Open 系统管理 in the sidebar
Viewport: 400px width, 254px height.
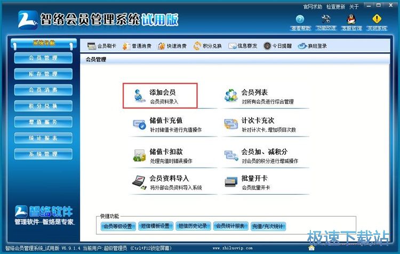43,154
